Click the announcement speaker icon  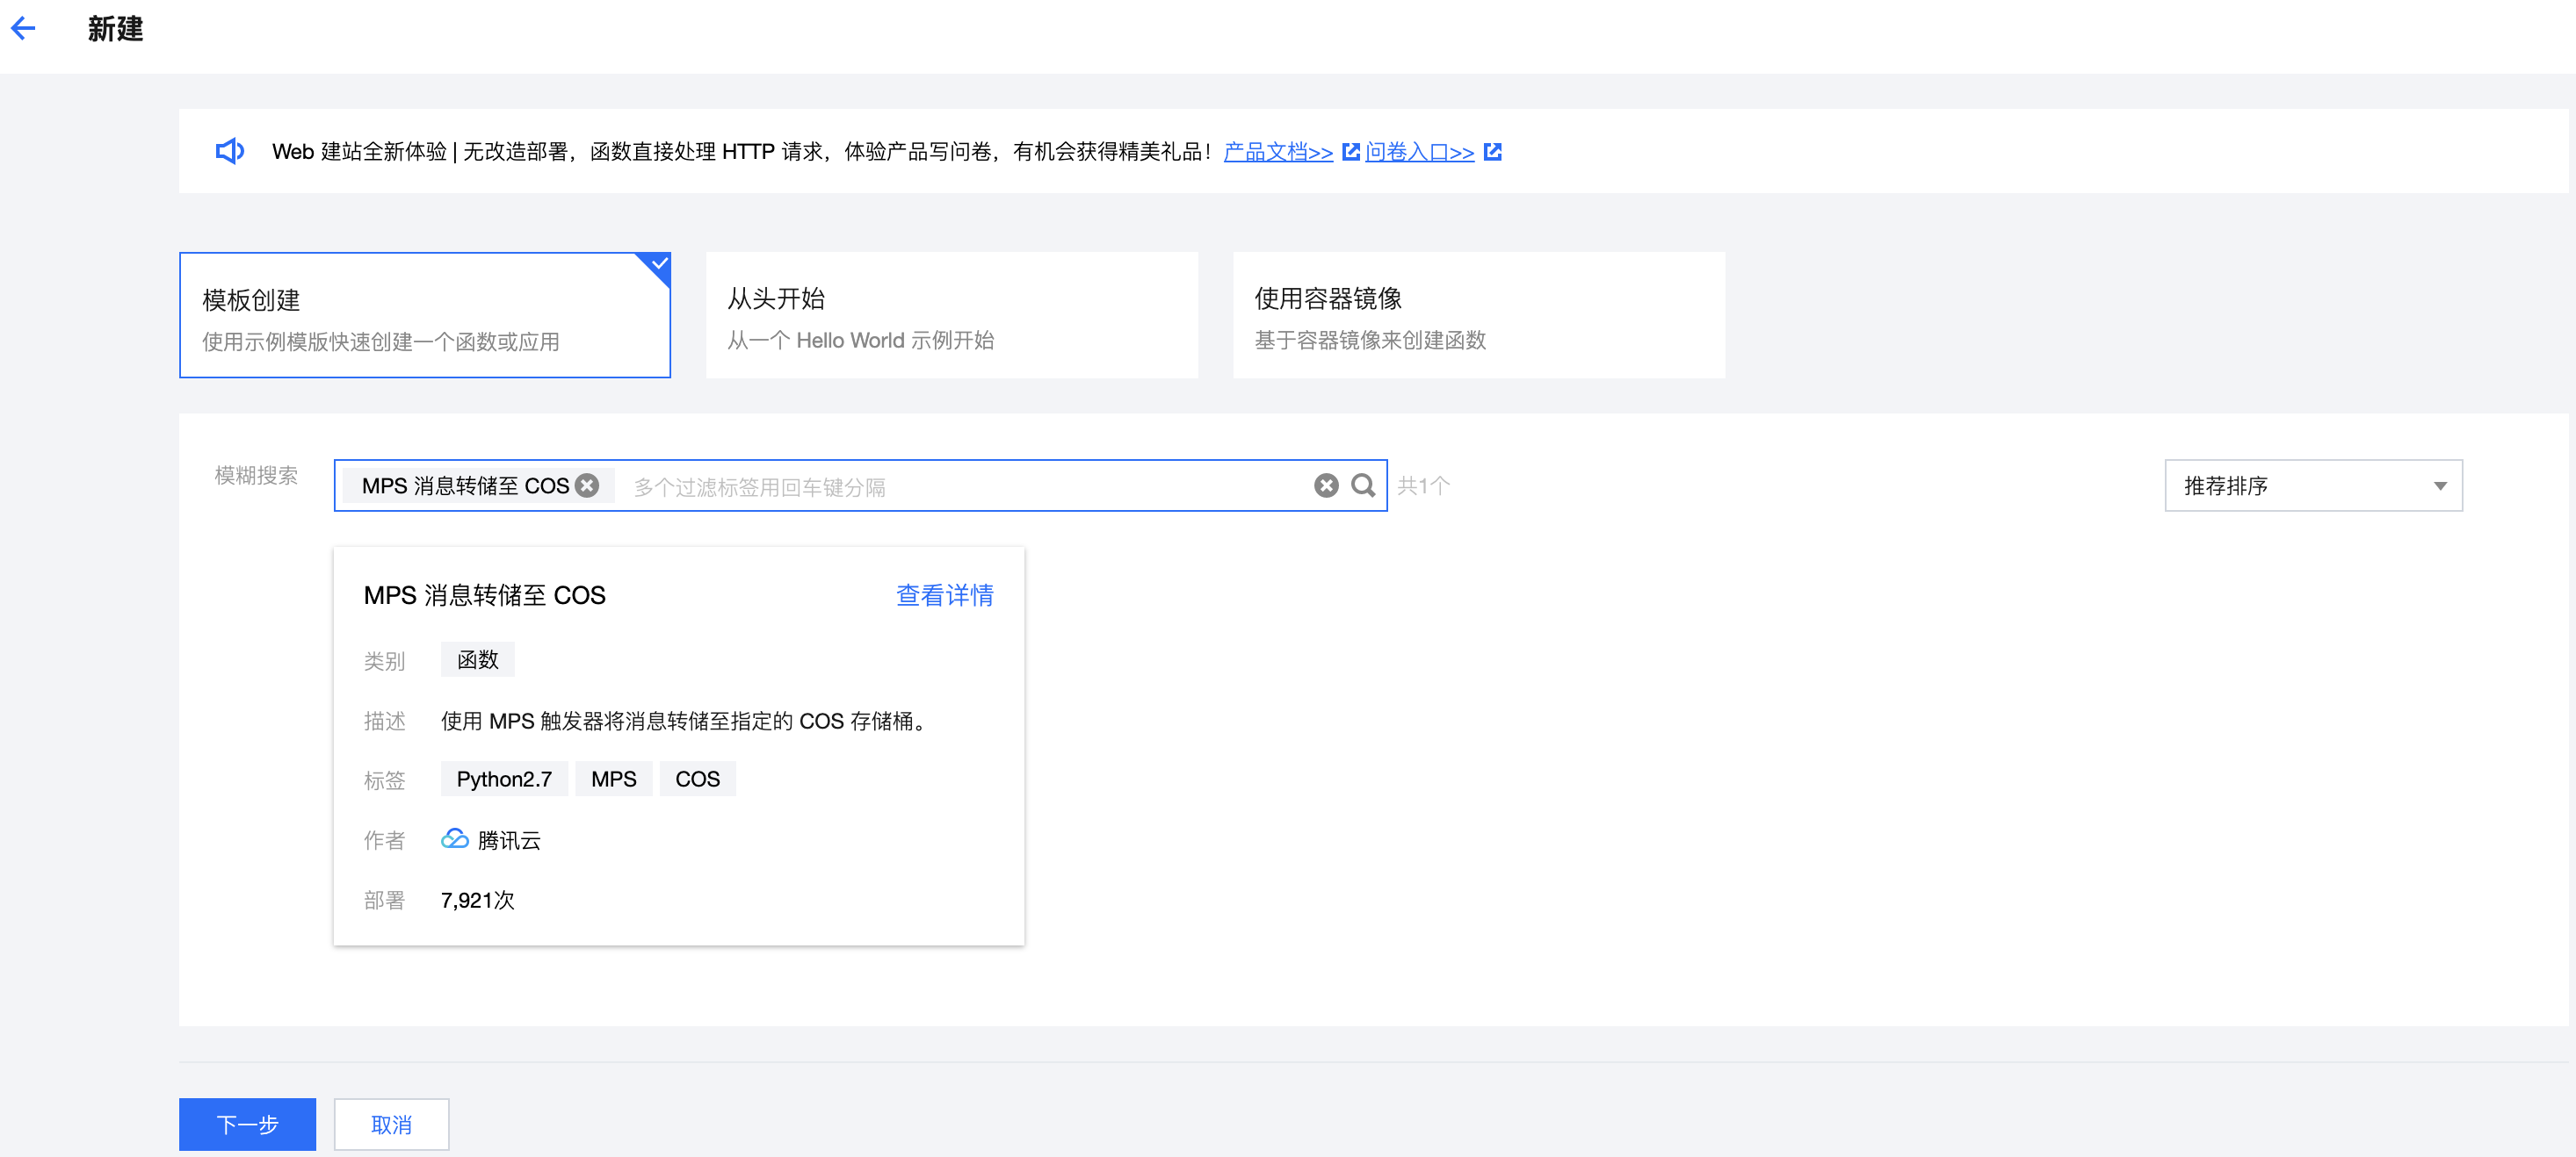coord(230,151)
